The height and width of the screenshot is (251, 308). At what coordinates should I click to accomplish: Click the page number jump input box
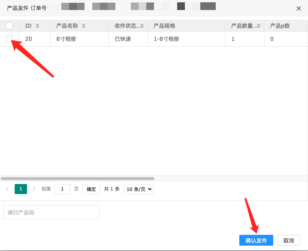coord(62,189)
